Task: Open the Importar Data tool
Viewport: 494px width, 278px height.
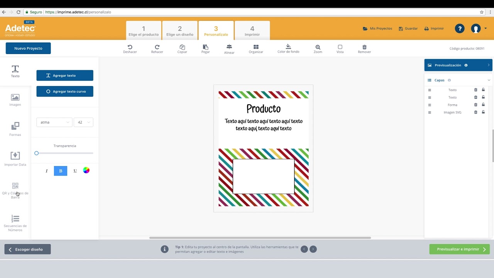Action: (15, 159)
